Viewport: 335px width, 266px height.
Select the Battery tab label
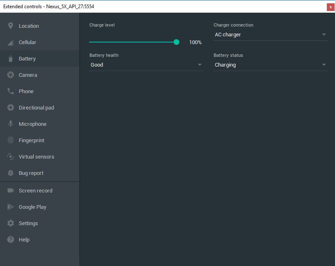click(27, 59)
